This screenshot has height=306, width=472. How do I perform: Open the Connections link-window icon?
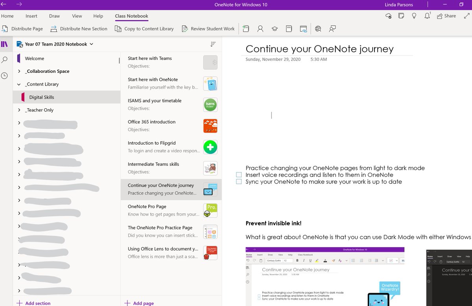[303, 29]
